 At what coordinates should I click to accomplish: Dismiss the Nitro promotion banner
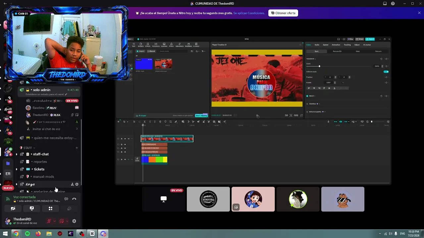(419, 13)
